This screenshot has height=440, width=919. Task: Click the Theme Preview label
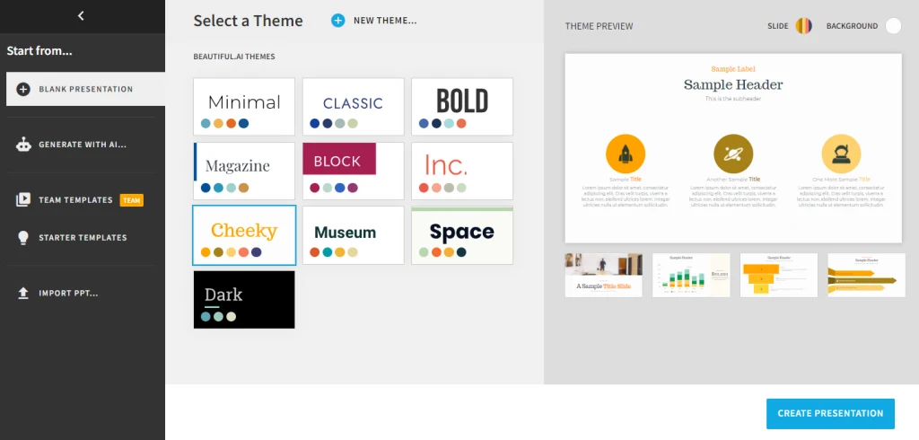click(599, 26)
